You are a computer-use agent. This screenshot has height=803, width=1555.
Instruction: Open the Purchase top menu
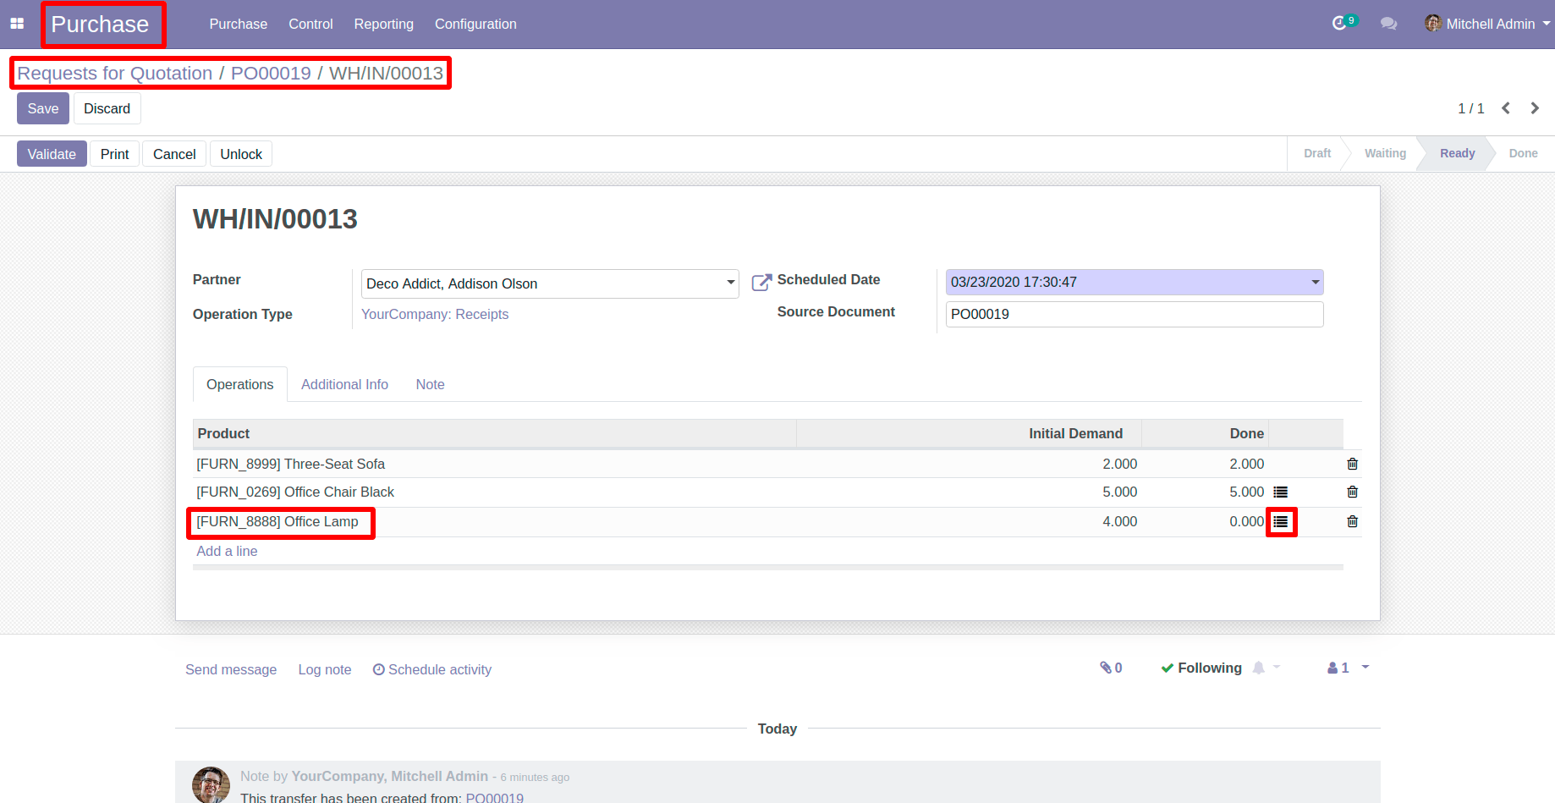coord(238,24)
